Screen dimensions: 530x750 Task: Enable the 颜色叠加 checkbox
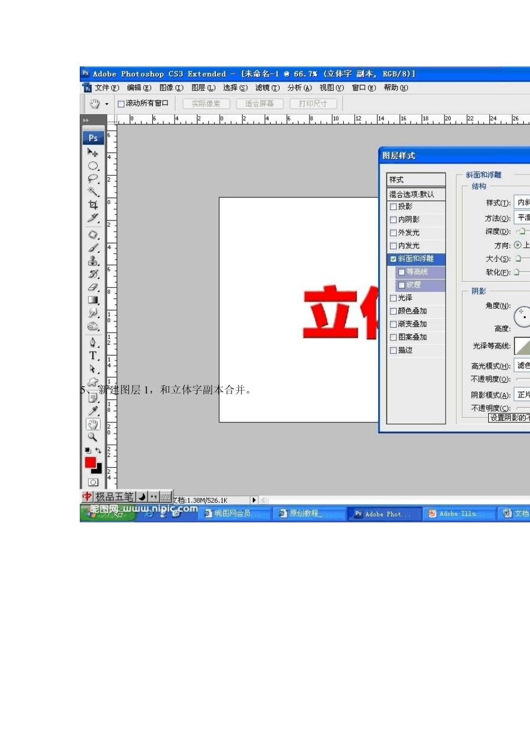coord(393,311)
